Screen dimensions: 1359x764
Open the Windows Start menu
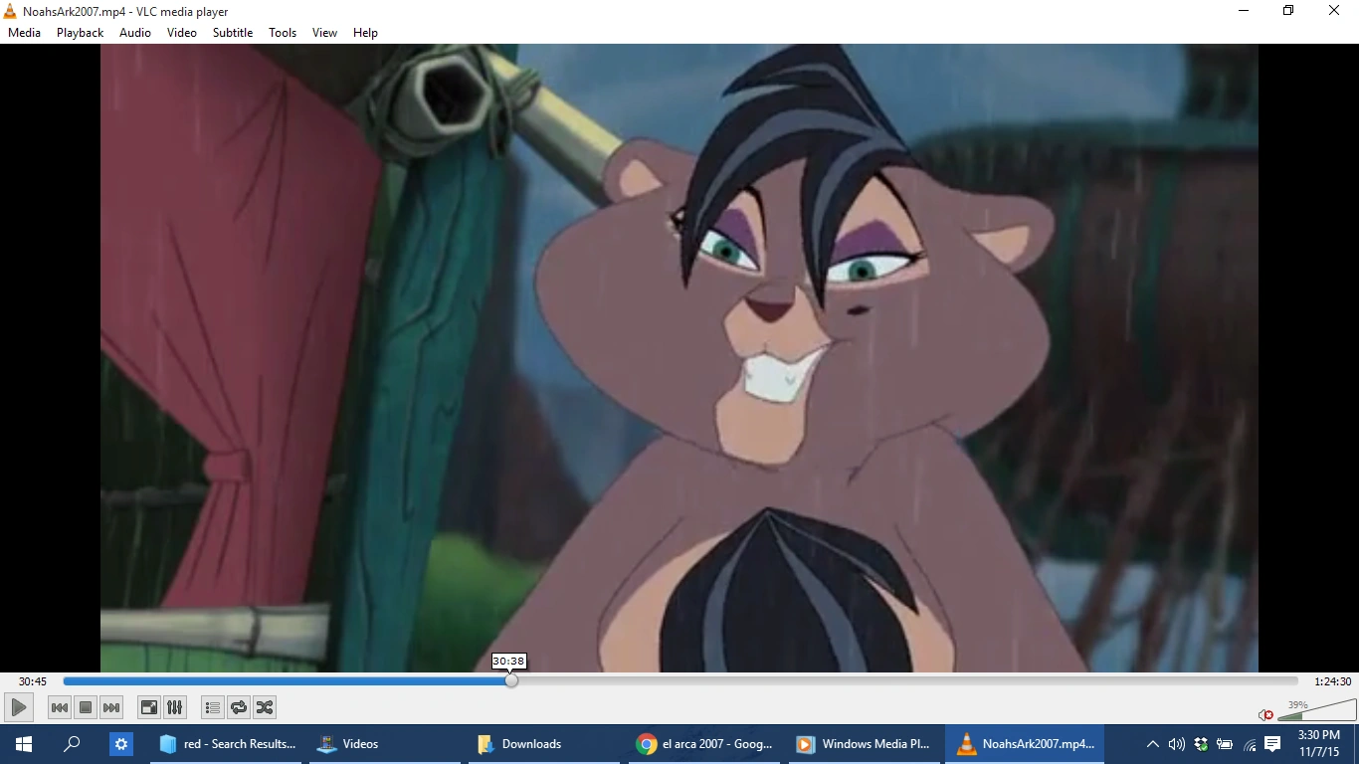pyautogui.click(x=24, y=744)
